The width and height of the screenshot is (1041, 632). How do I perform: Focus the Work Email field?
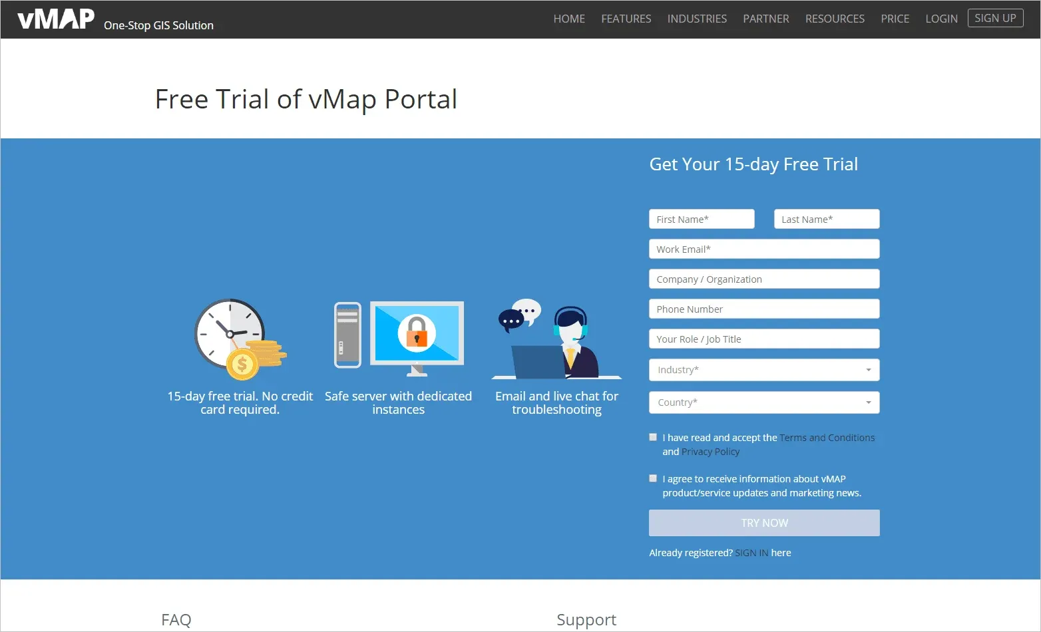coord(764,249)
